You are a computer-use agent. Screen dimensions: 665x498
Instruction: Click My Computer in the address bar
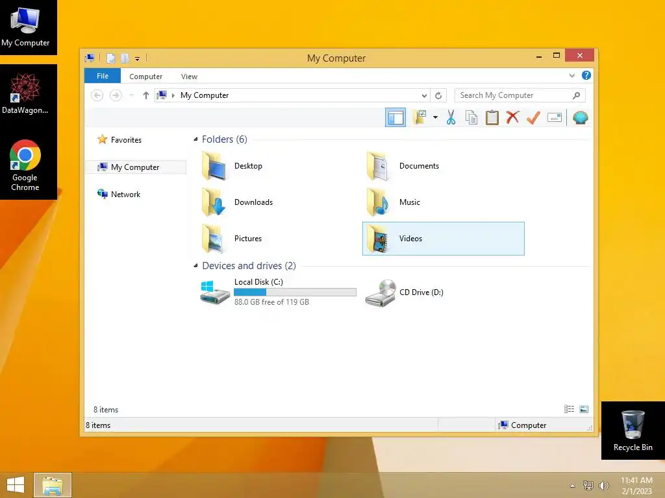click(x=205, y=95)
